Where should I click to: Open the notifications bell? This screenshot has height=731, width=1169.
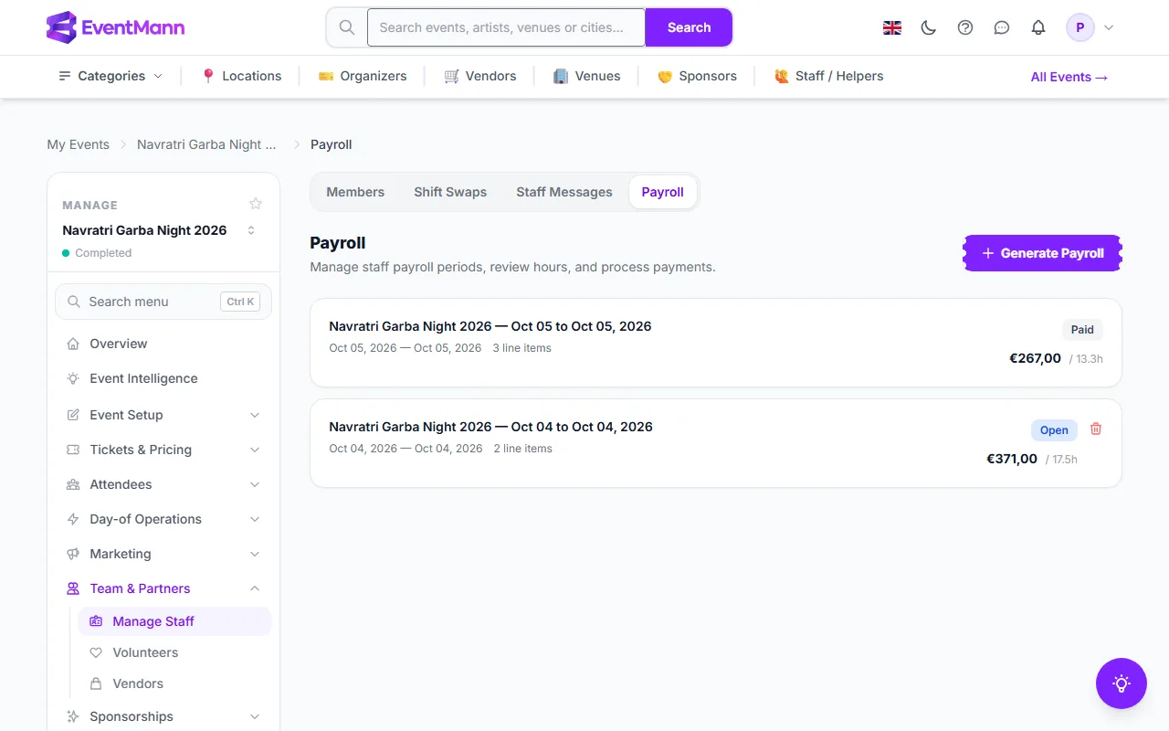pos(1038,27)
